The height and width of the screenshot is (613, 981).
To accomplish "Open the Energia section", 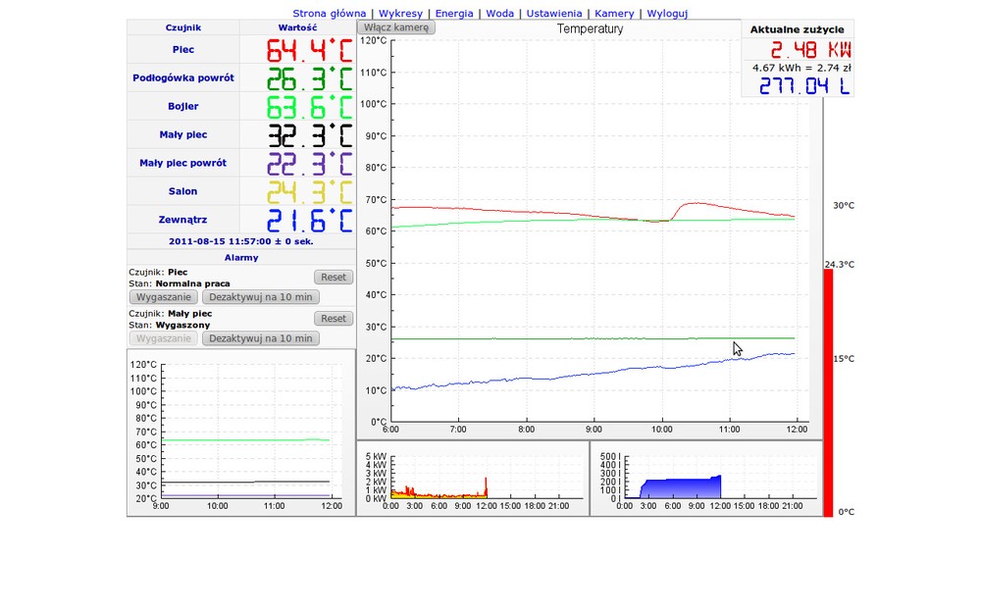I will [x=454, y=13].
